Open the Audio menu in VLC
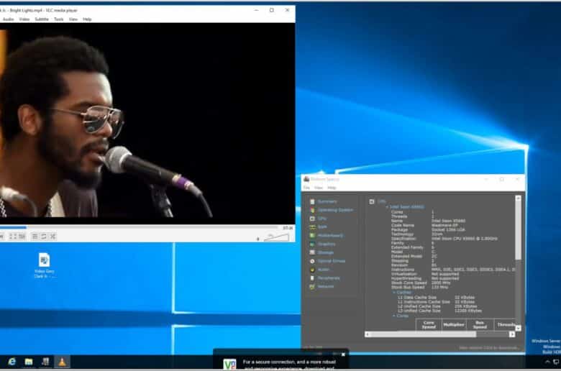 click(x=8, y=19)
